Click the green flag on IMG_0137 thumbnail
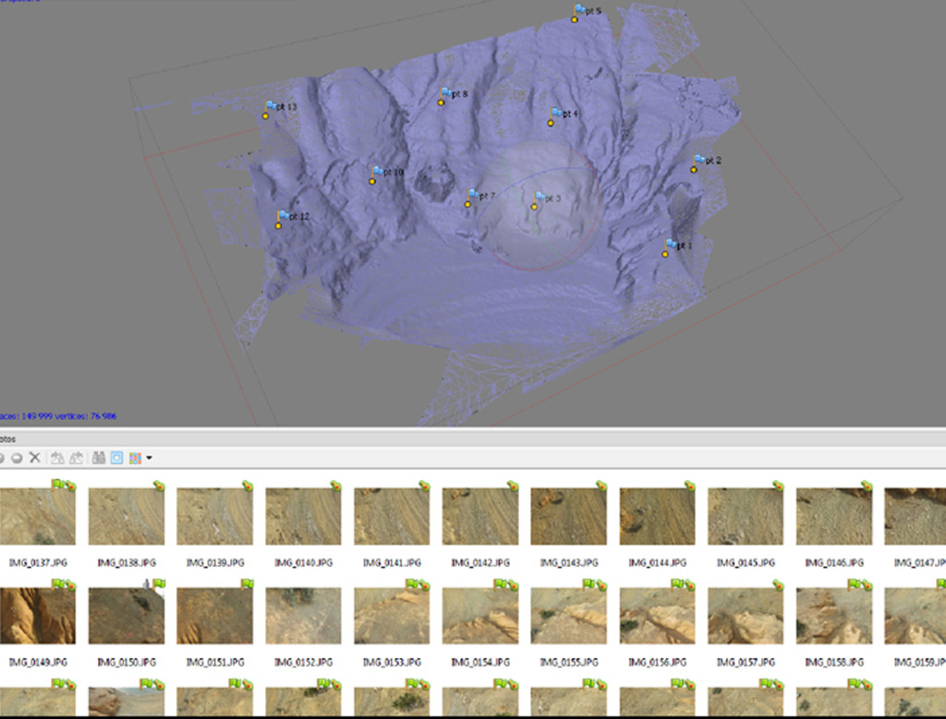The height and width of the screenshot is (719, 946). [x=57, y=484]
